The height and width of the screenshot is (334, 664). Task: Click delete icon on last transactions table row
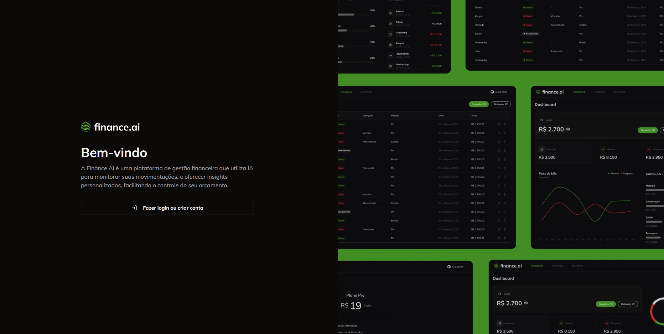505,238
